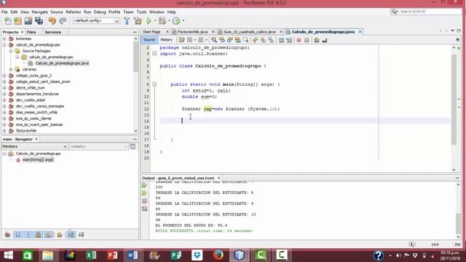Open the Tools menu
466x262 pixels.
(141, 12)
